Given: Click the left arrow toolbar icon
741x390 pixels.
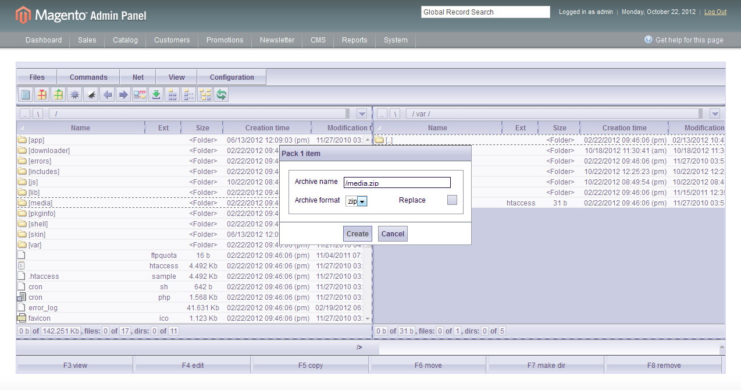Looking at the screenshot, I should [107, 94].
